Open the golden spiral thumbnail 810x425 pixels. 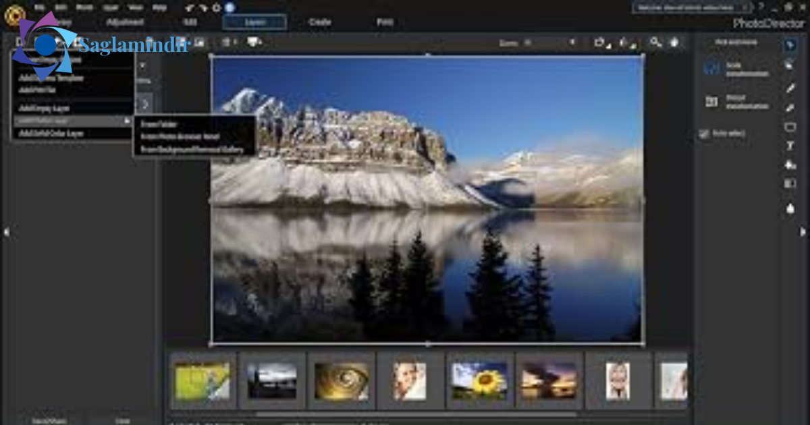point(342,381)
